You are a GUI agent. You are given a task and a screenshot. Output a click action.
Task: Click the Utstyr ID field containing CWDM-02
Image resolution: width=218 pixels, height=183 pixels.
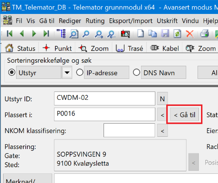point(104,98)
